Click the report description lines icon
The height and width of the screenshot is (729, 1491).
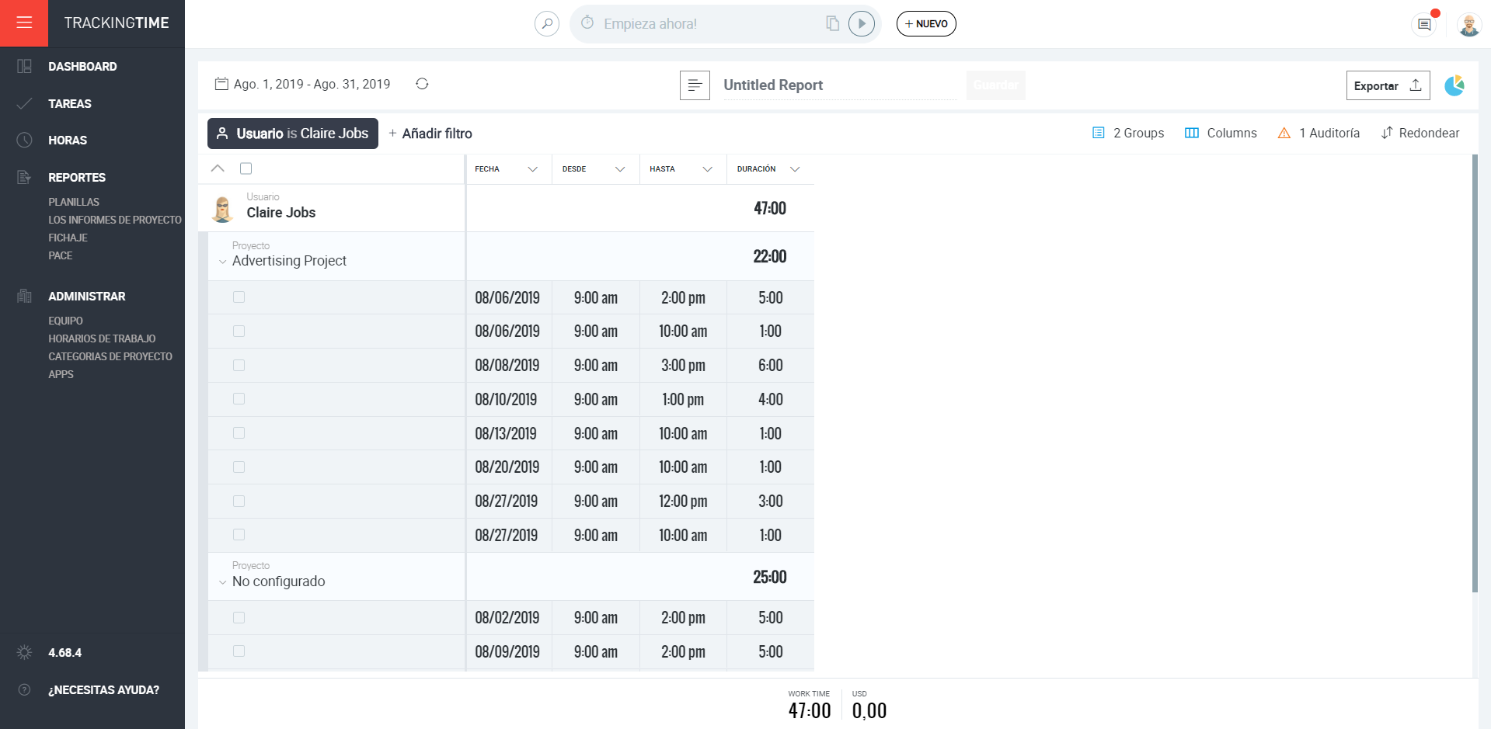coord(695,85)
